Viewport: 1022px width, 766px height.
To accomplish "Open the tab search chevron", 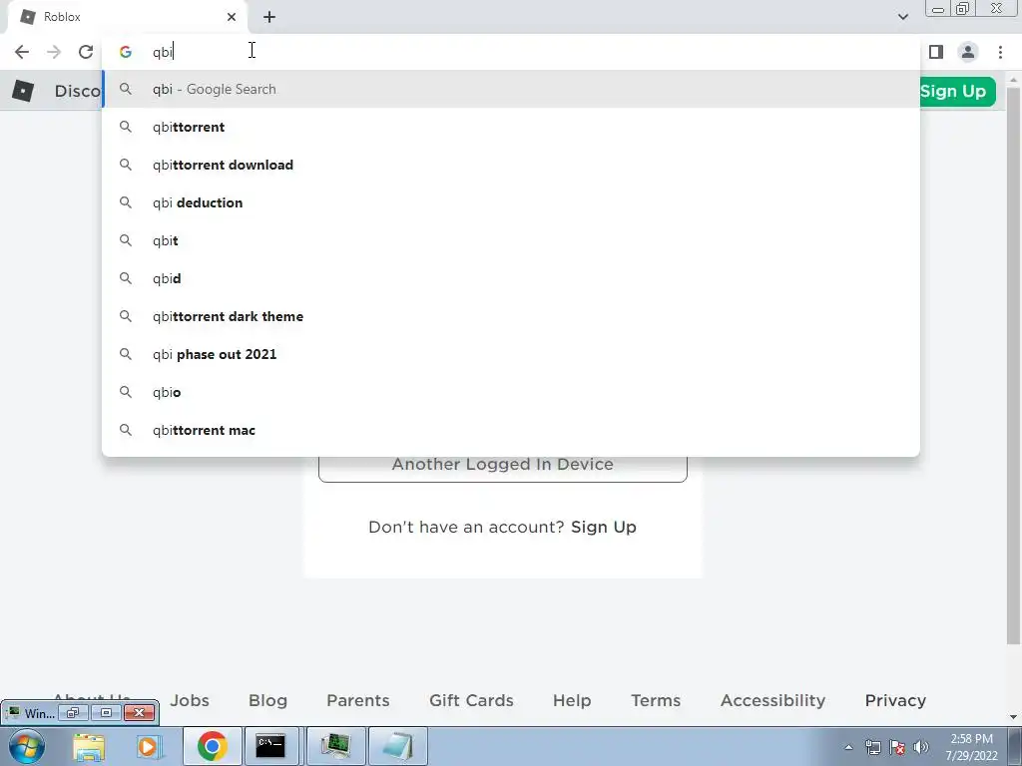I will point(902,17).
